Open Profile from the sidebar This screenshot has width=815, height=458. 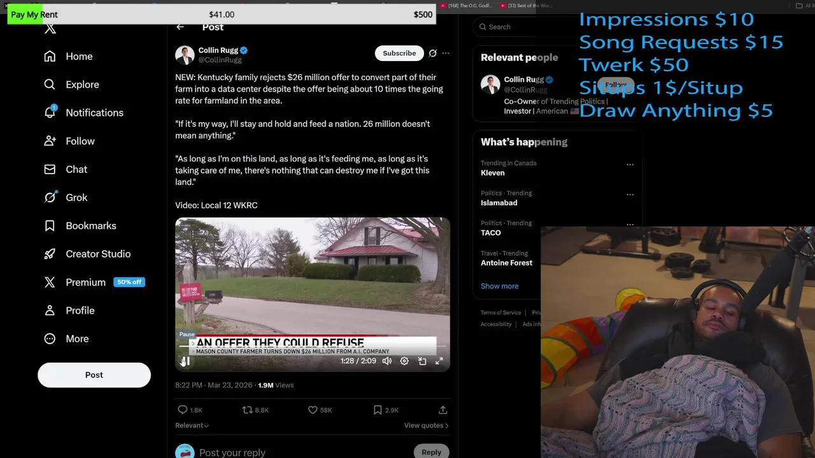(x=69, y=310)
